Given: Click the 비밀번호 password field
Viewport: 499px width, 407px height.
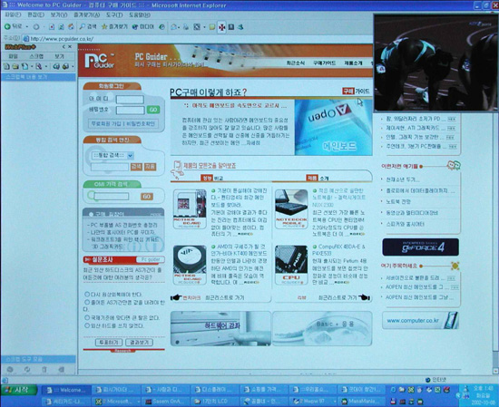Looking at the screenshot, I should (x=130, y=110).
